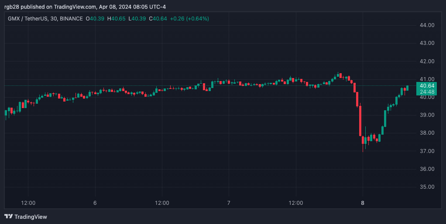Image resolution: width=446 pixels, height=224 pixels.
Task: Click the large red candle before April 8
Action: point(360,122)
